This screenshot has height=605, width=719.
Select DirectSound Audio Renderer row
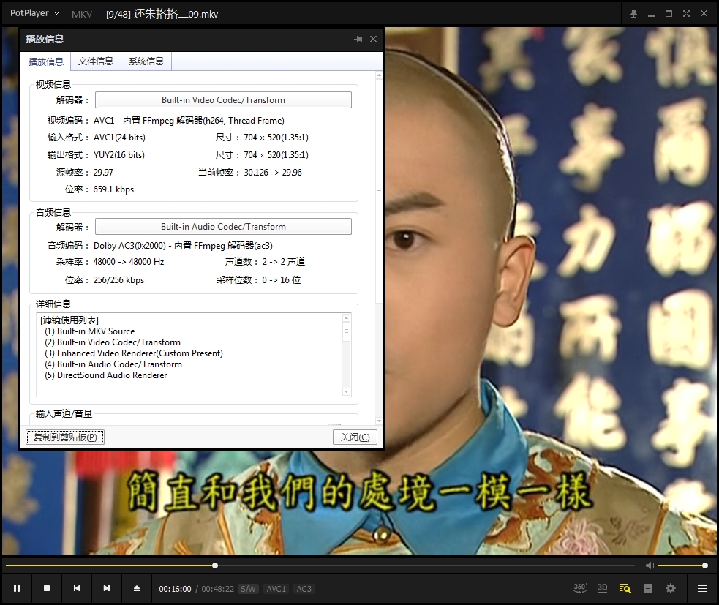pyautogui.click(x=106, y=375)
